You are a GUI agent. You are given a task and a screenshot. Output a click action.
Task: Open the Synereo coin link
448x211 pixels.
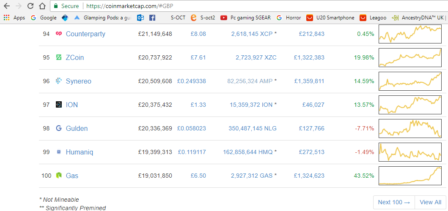(78, 81)
